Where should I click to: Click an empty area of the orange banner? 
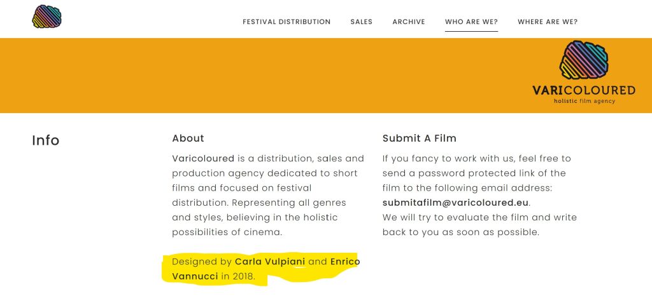pyautogui.click(x=255, y=75)
